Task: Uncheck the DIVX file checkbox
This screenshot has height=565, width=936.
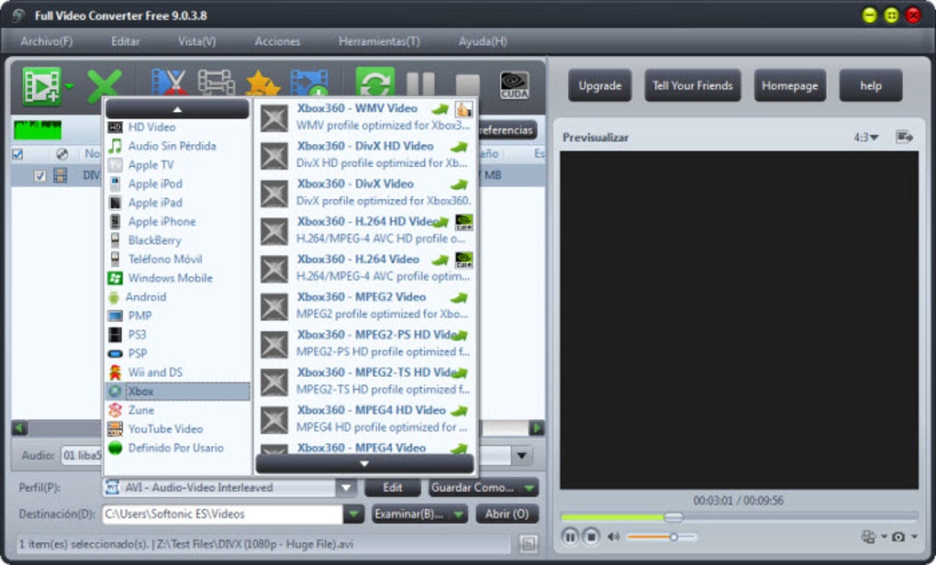Action: [39, 175]
